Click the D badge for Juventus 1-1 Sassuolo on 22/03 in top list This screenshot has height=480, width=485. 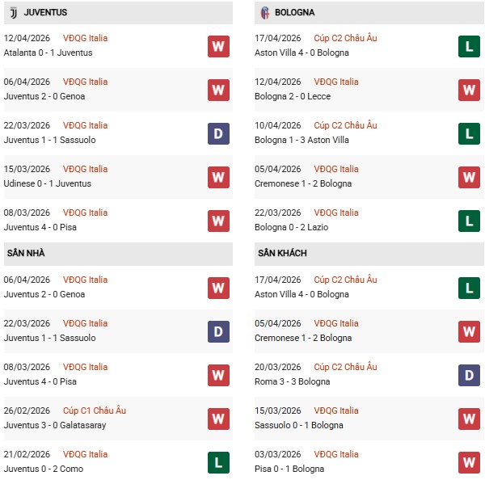(x=218, y=133)
